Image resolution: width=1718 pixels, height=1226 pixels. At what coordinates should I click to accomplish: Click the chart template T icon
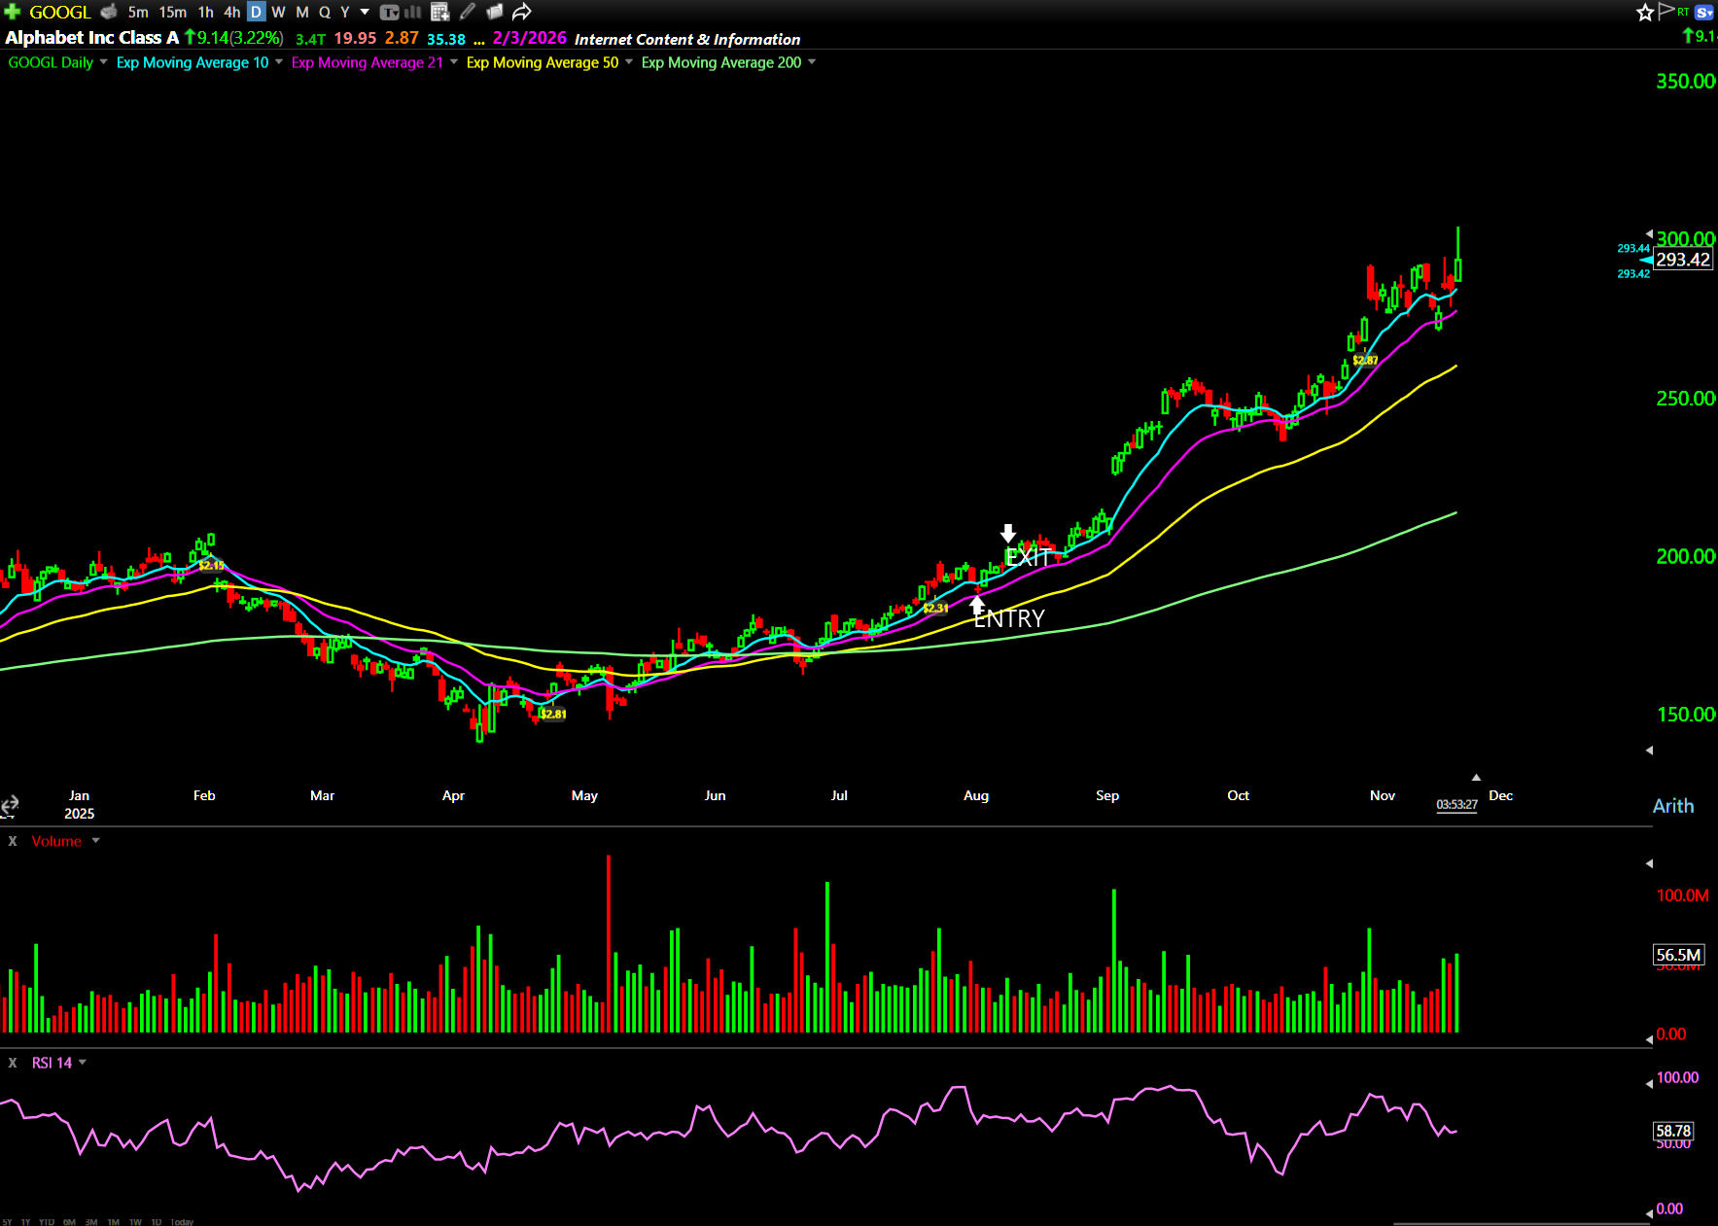(x=389, y=12)
